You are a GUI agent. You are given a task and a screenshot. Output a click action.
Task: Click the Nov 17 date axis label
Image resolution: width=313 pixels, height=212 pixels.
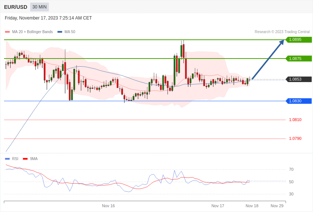tap(218, 206)
